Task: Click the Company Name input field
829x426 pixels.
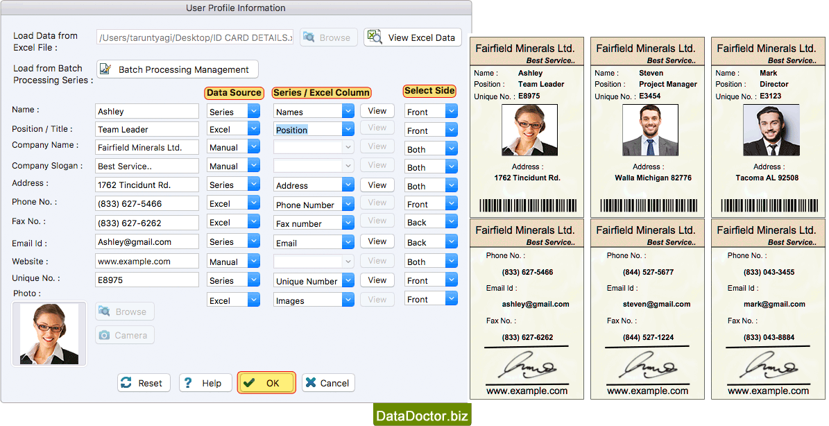Action: [147, 147]
